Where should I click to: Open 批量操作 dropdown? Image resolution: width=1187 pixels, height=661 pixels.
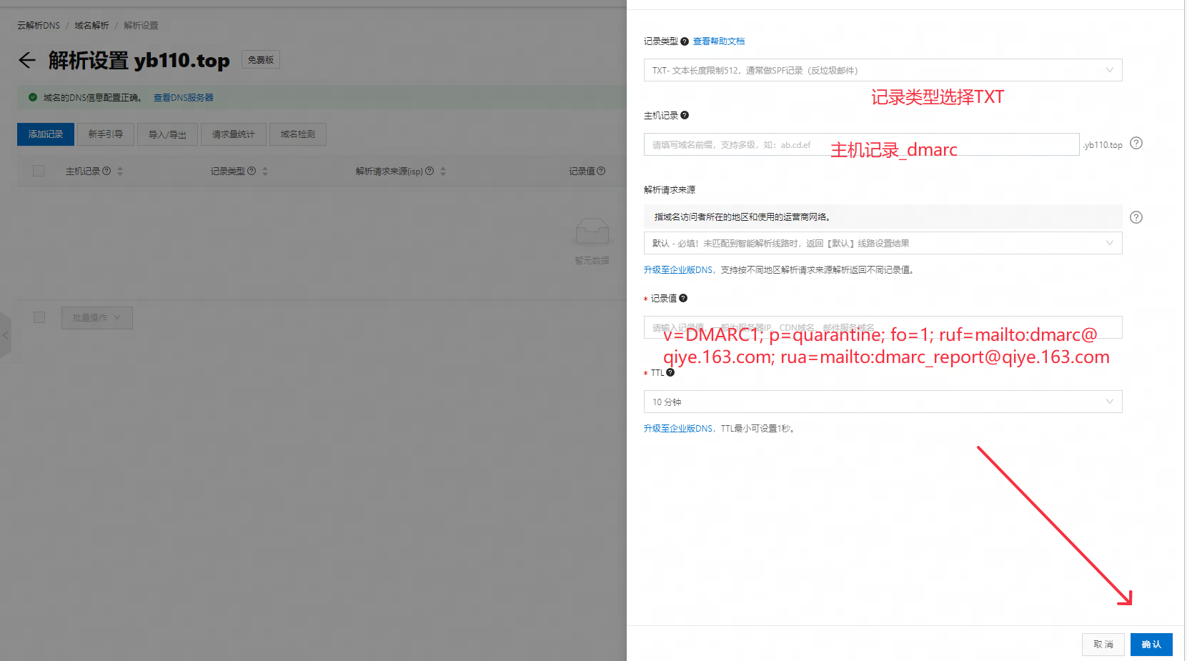tap(97, 318)
